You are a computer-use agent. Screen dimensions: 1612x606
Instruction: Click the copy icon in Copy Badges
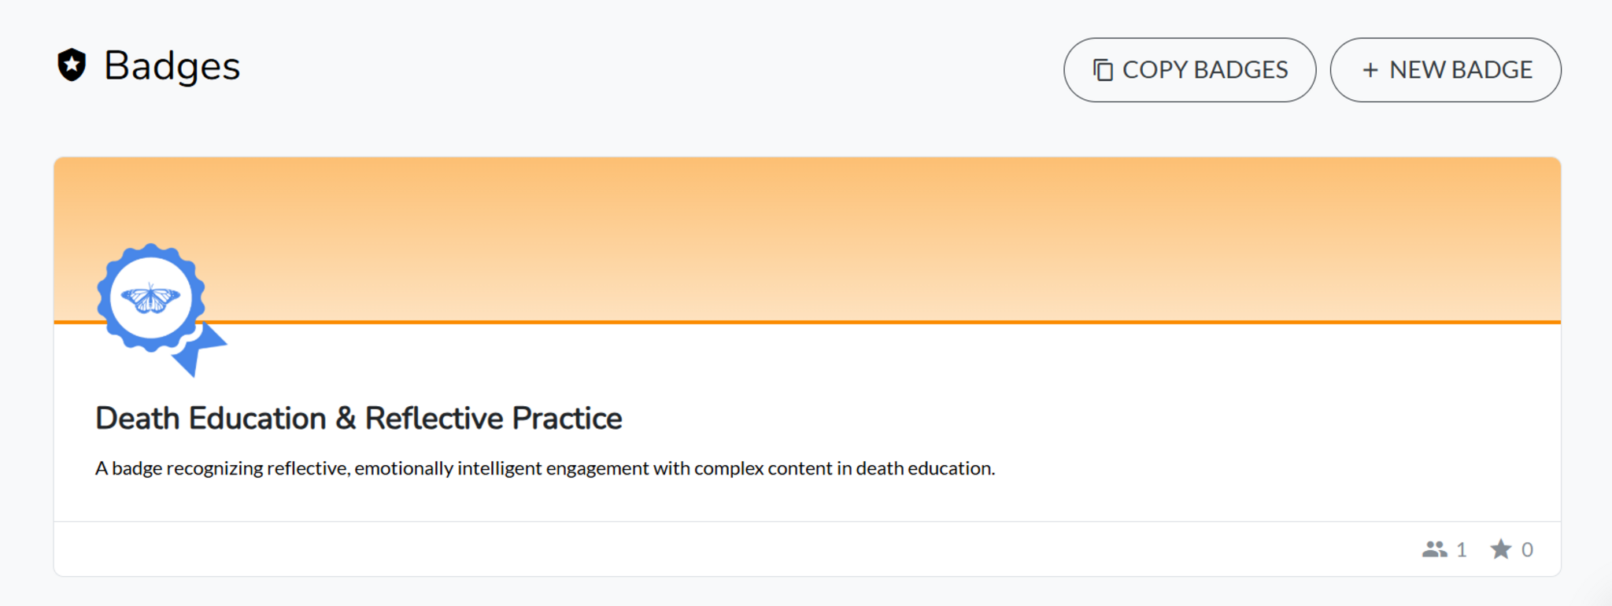(1103, 70)
